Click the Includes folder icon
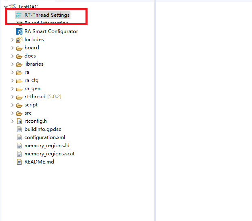 pos(19,40)
